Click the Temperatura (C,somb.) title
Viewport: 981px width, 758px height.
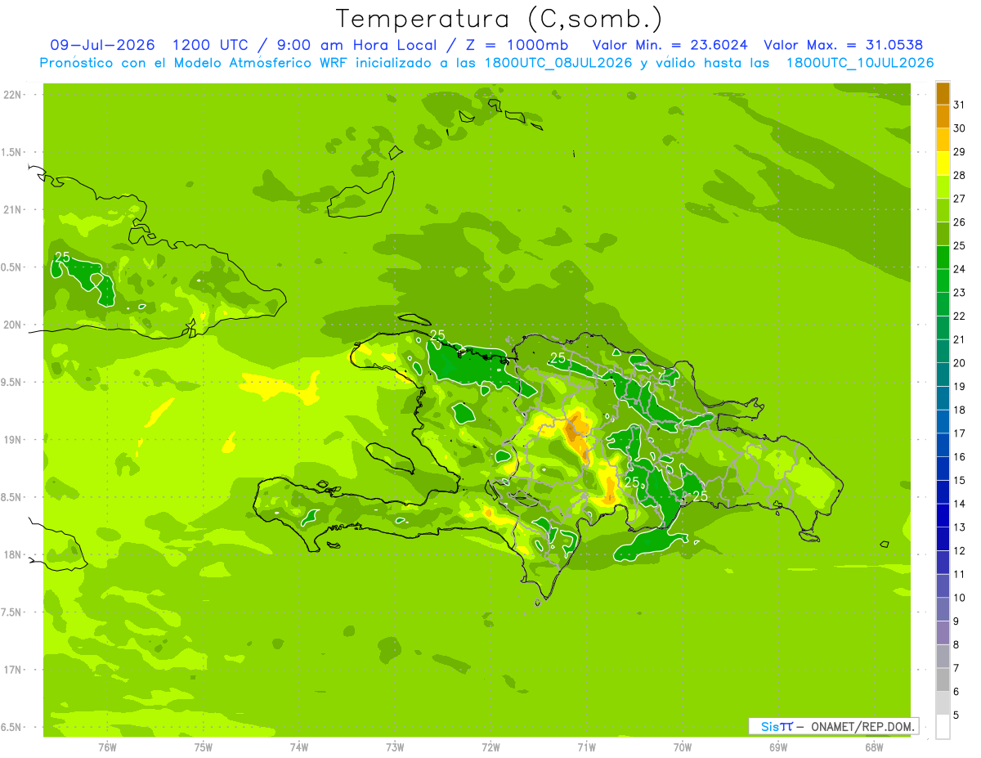coord(499,18)
